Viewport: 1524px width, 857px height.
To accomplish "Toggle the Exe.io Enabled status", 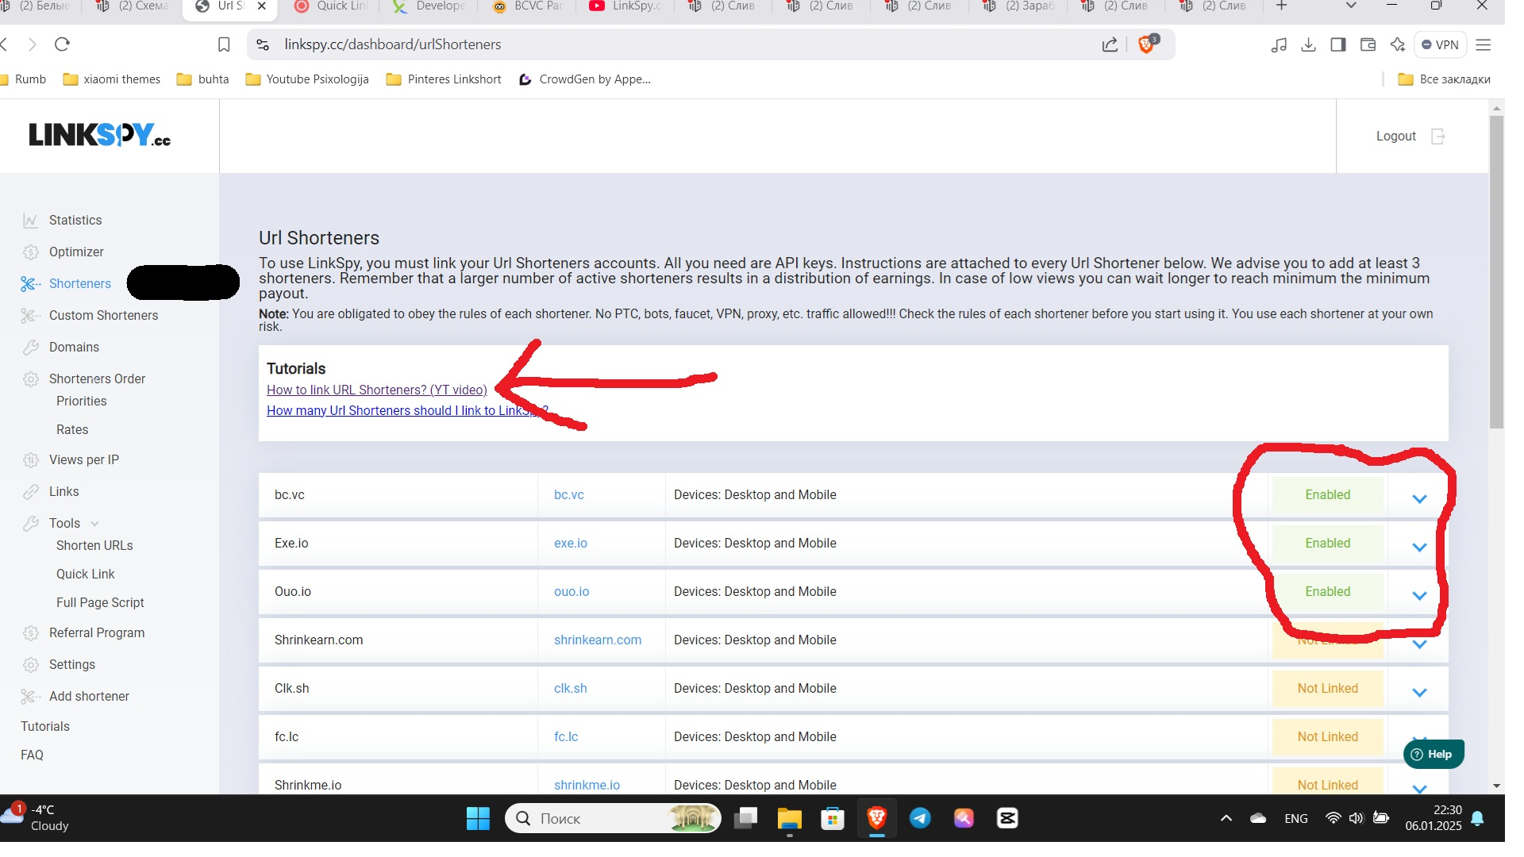I will coord(1327,544).
